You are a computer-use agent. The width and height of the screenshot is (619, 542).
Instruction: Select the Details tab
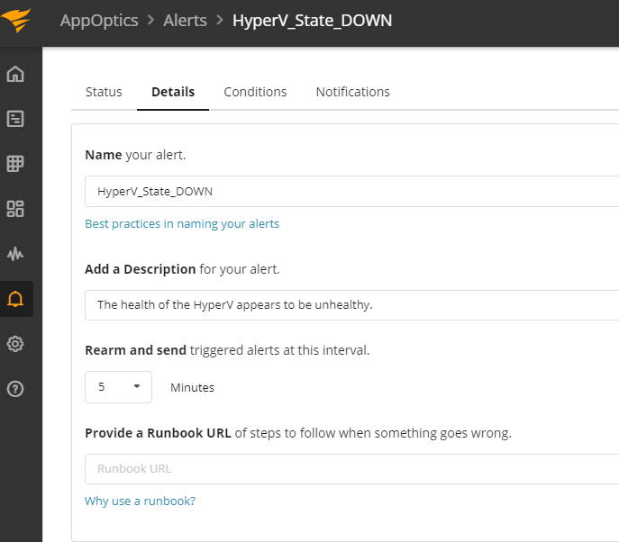point(173,92)
